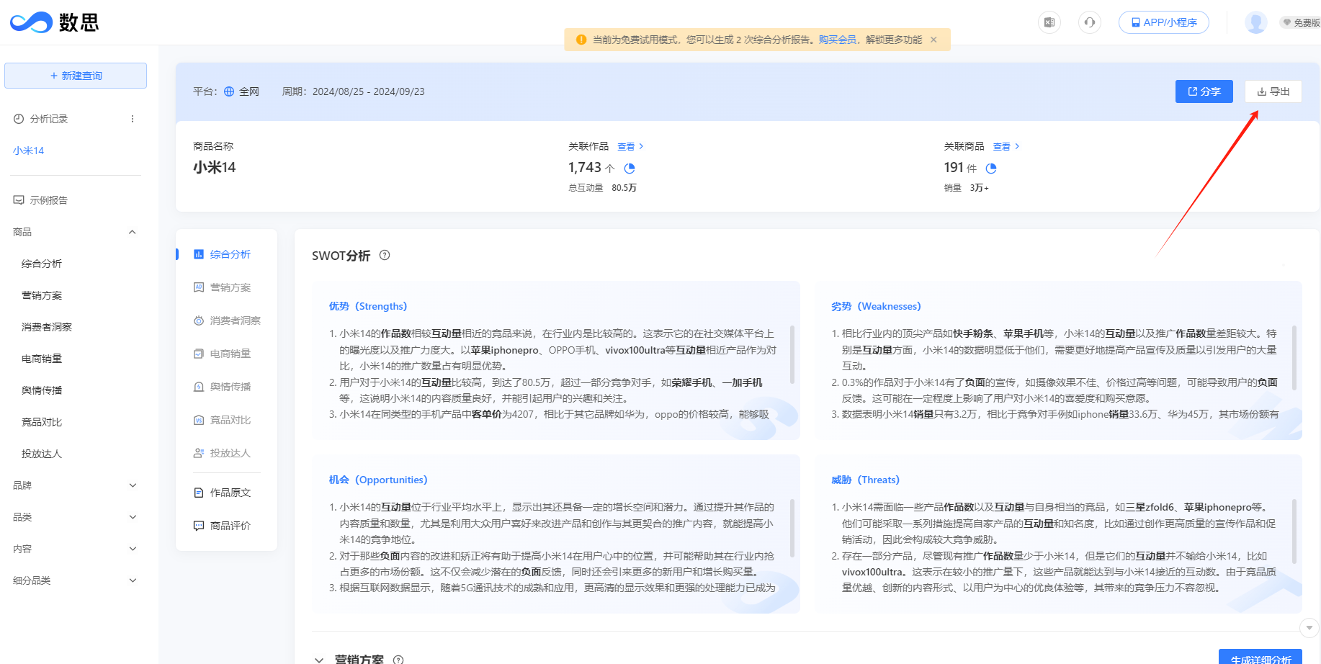The height and width of the screenshot is (664, 1321).
Task: Click the 免费版 membership badge
Action: point(1300,22)
